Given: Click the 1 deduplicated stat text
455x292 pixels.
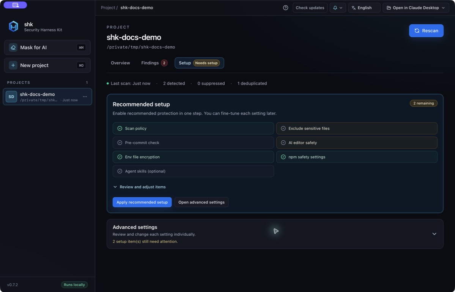Looking at the screenshot, I should (252, 84).
